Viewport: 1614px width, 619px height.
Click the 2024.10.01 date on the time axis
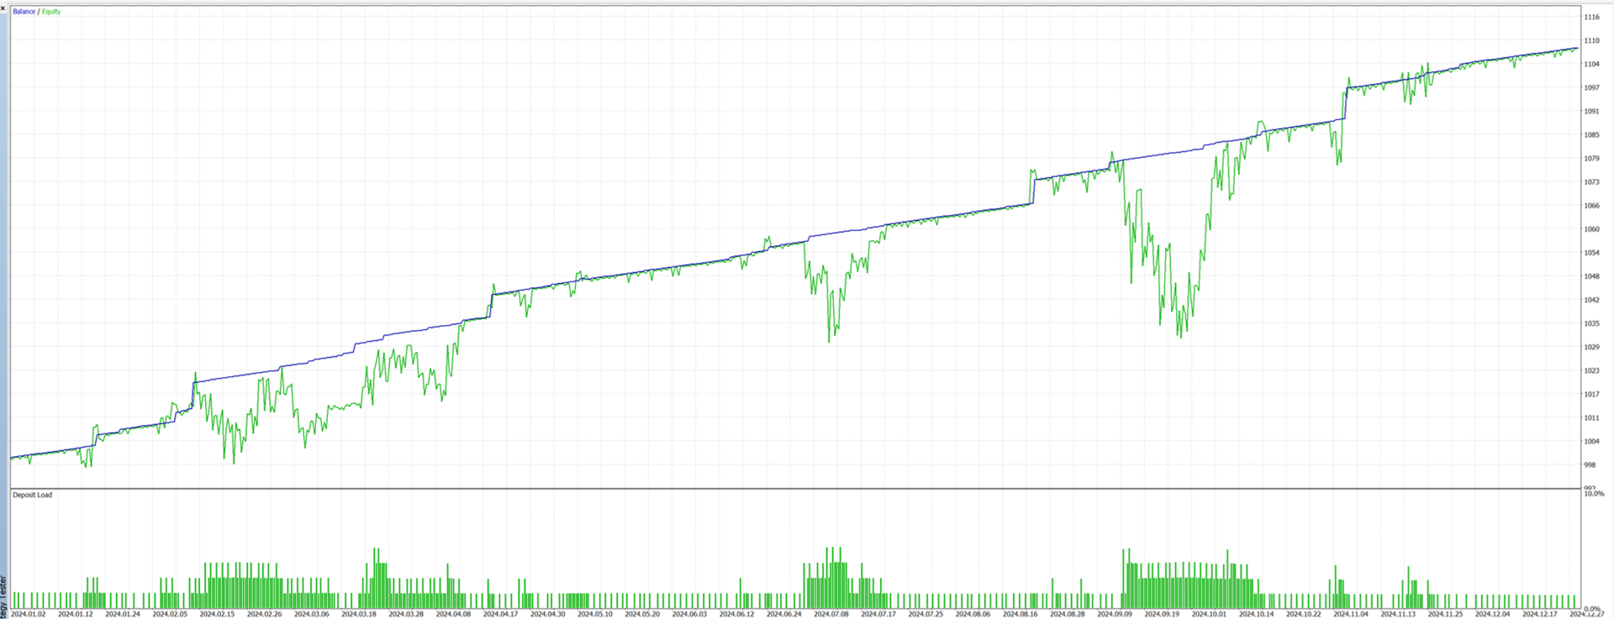[x=1210, y=614]
